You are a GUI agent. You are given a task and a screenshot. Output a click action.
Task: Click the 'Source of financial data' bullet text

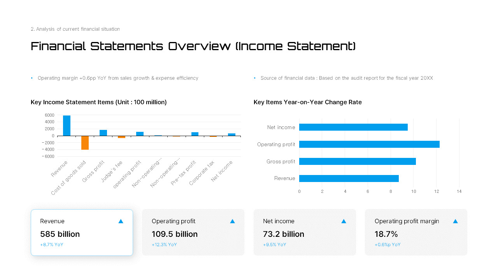coord(347,78)
